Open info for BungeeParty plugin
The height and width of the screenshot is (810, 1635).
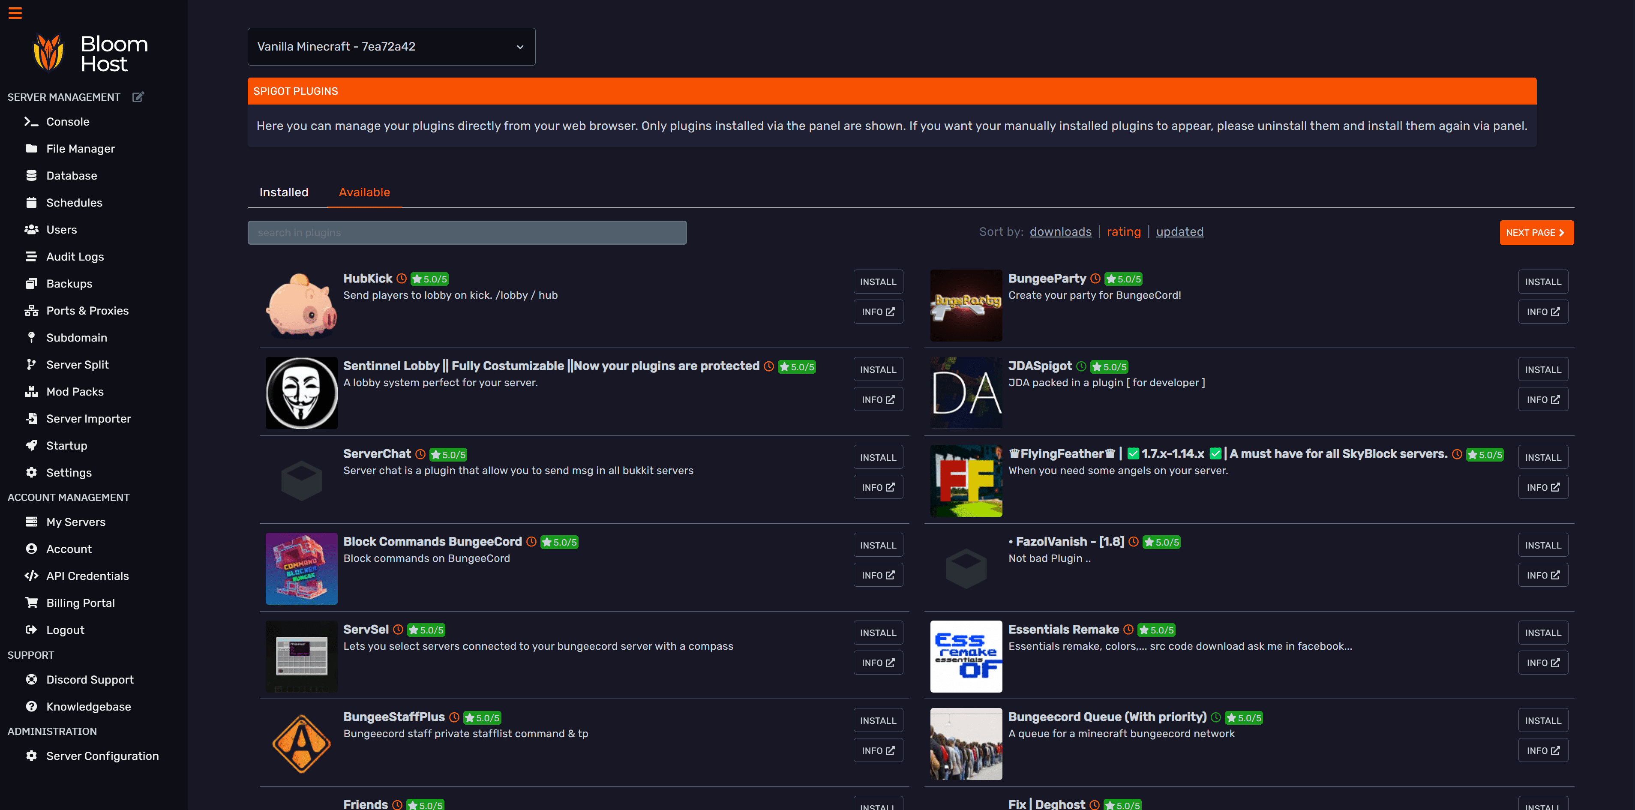(1543, 312)
